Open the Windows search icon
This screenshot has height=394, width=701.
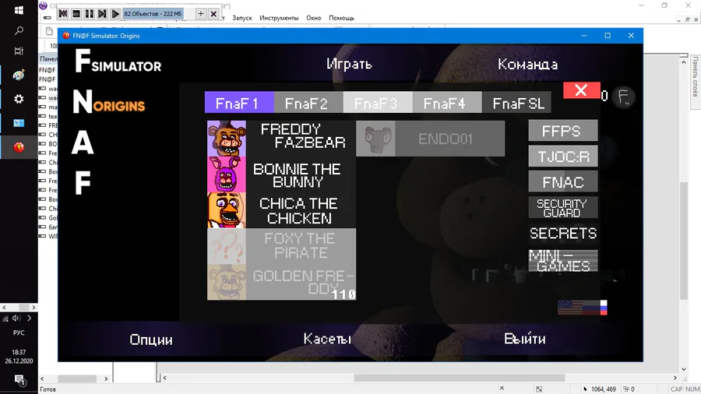pyautogui.click(x=19, y=30)
